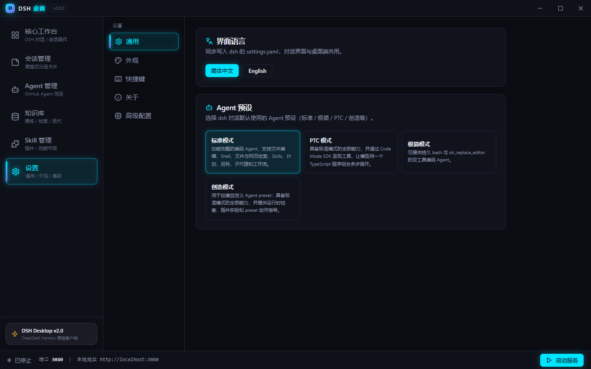This screenshot has height=369, width=591.
Task: Click the 外观 palette icon
Action: [118, 60]
